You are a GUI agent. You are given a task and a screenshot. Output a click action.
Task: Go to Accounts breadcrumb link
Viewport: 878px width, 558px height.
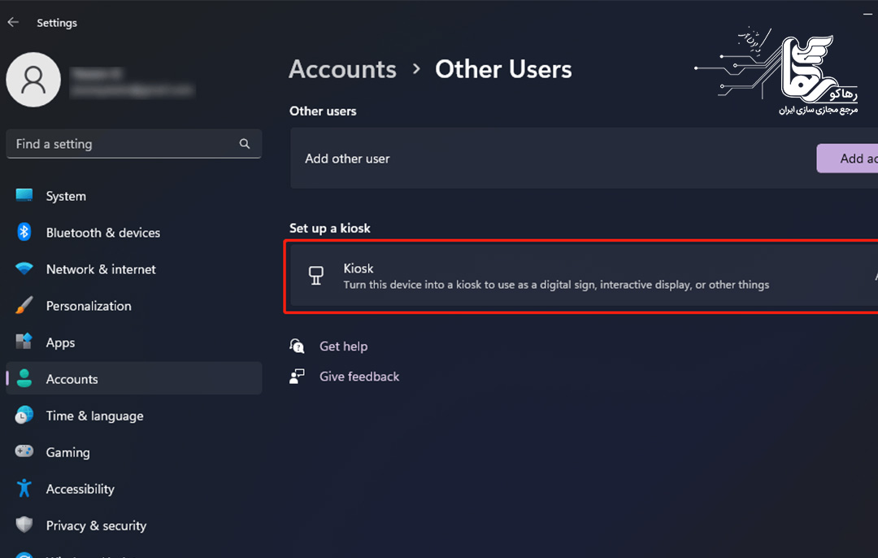[x=342, y=69]
